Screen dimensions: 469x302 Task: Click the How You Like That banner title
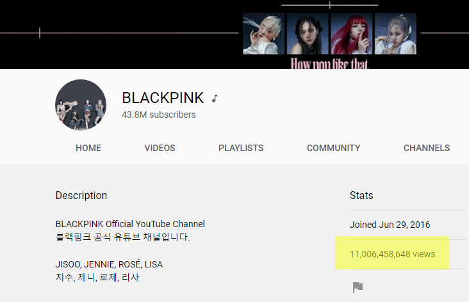coord(329,63)
